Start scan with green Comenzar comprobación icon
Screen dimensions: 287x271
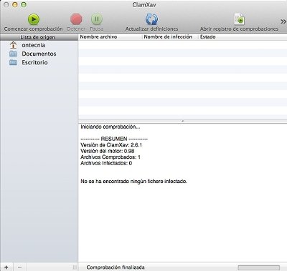point(34,19)
